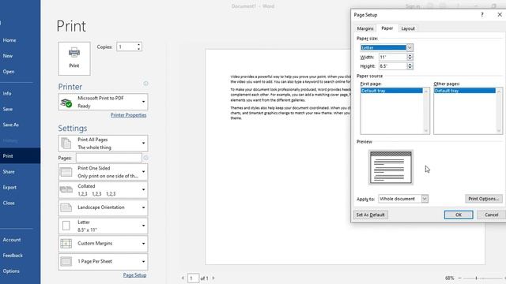
Task: Go to next page in print preview
Action: [x=213, y=278]
